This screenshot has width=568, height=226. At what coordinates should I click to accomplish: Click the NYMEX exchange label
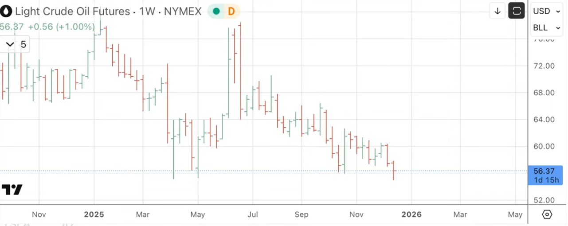[183, 11]
